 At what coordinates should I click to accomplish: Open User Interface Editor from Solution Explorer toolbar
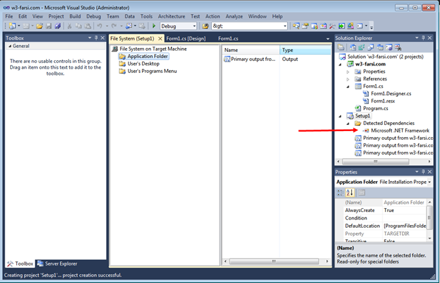pyautogui.click(x=380, y=47)
